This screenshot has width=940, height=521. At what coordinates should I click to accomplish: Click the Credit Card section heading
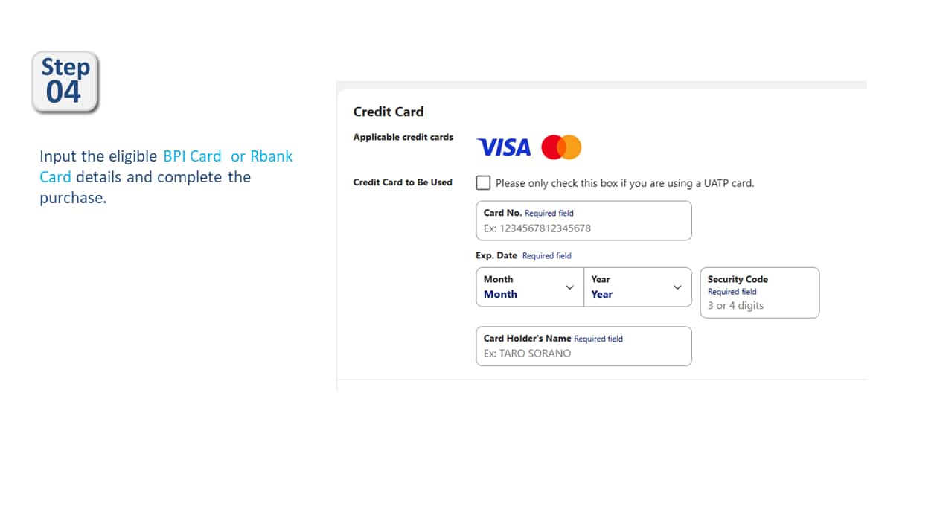pos(388,112)
